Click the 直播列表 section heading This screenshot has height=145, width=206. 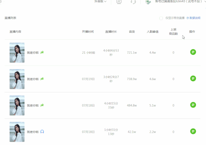[x=10, y=18]
